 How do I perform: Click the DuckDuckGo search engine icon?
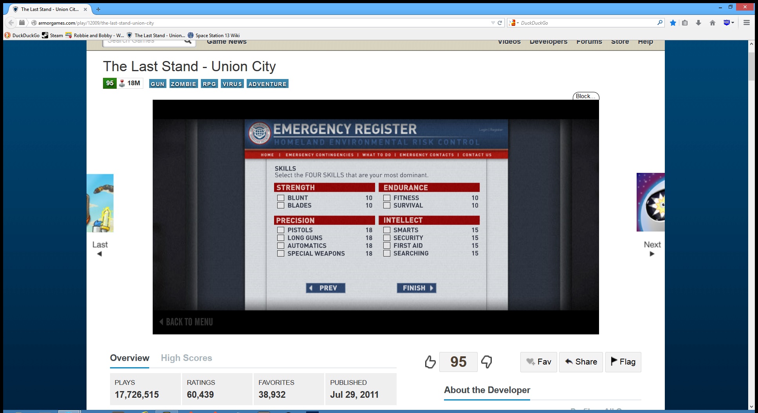[512, 23]
